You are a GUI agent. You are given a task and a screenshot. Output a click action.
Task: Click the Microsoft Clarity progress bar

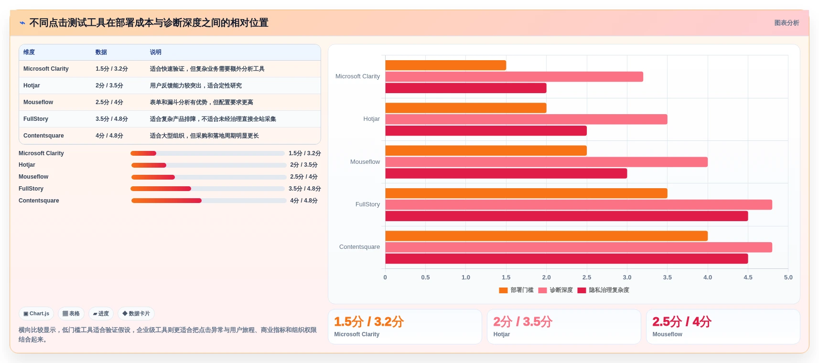coord(207,153)
